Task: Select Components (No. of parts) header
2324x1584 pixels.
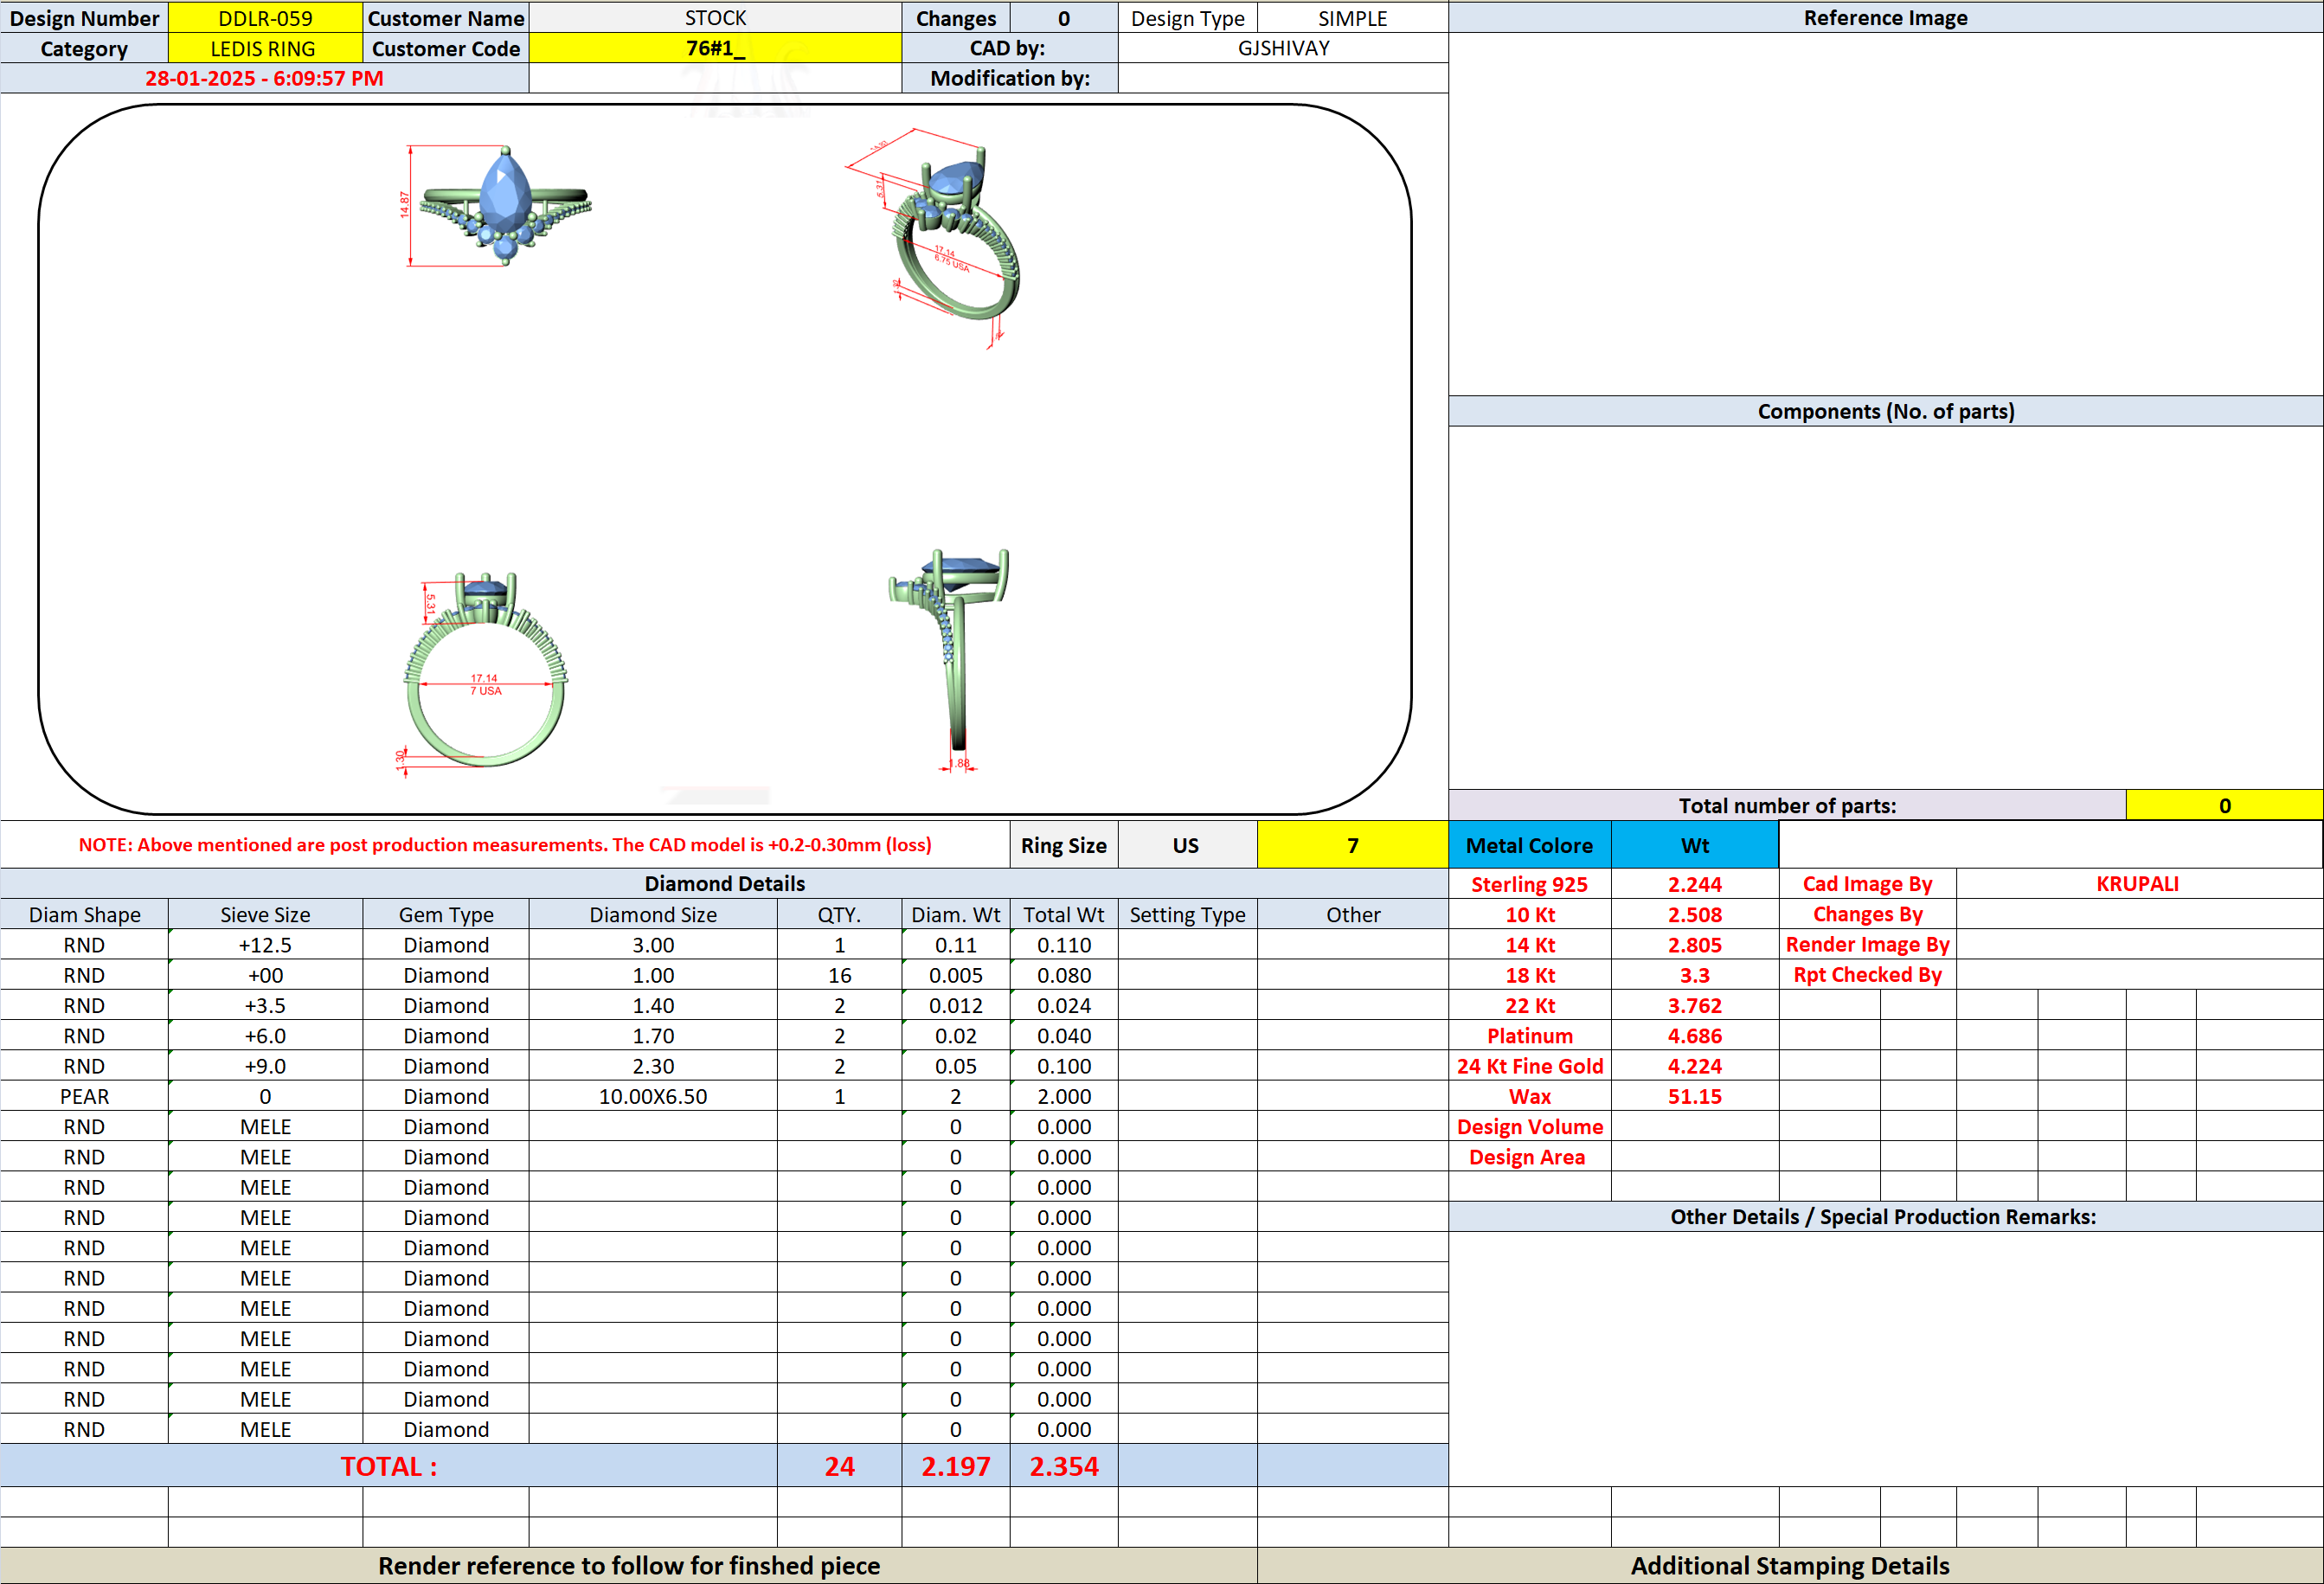Action: pyautogui.click(x=1885, y=412)
